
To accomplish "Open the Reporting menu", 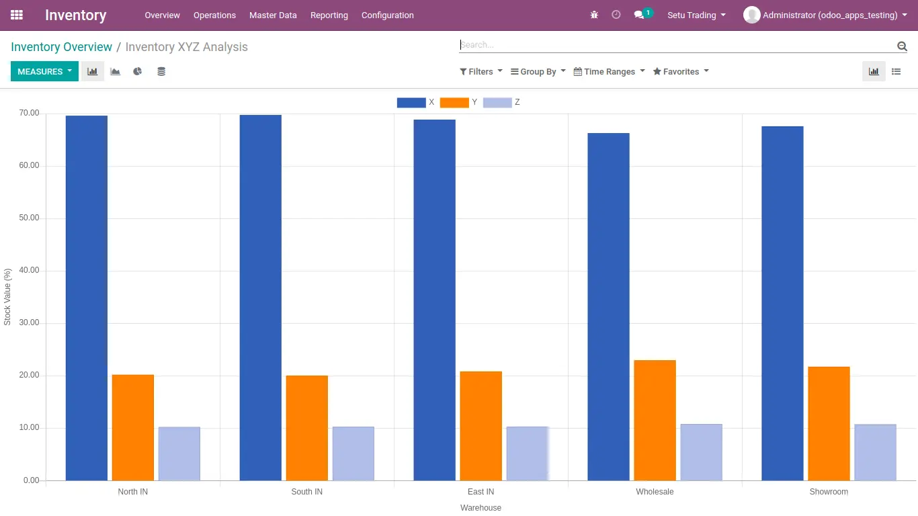I will point(329,15).
